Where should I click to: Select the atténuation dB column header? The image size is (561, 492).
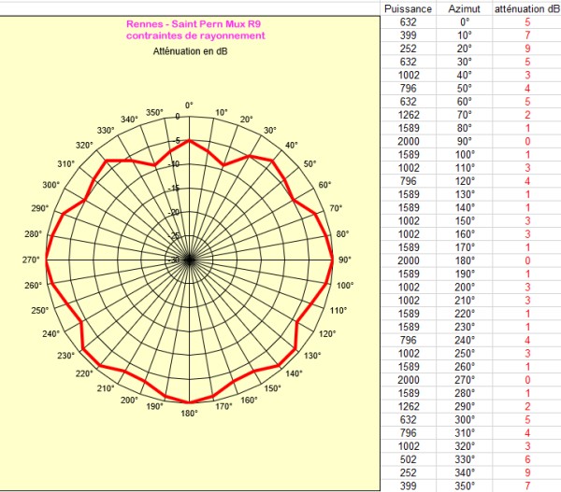pyautogui.click(x=526, y=9)
